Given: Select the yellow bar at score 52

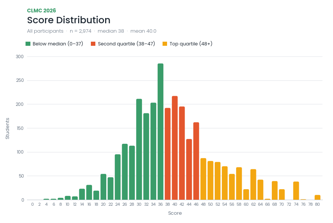Looking at the screenshot, I should 217,181.
